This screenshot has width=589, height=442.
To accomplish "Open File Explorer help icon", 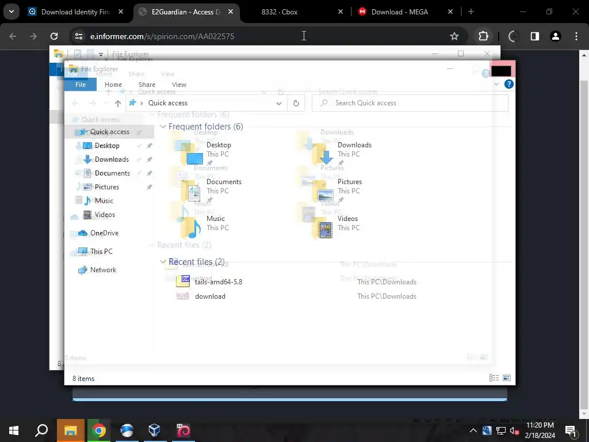I will click(x=508, y=84).
